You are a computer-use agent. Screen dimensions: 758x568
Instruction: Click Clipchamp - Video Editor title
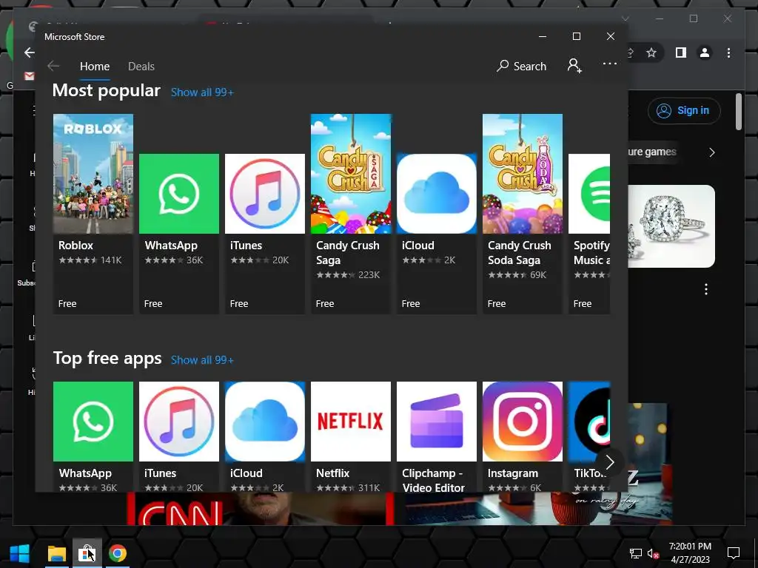pos(434,480)
